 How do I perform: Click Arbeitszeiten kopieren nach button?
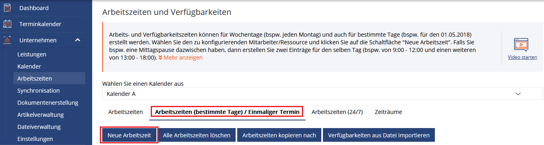pyautogui.click(x=279, y=135)
